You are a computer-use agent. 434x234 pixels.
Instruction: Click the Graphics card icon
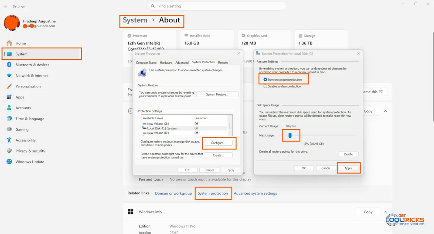pos(243,36)
